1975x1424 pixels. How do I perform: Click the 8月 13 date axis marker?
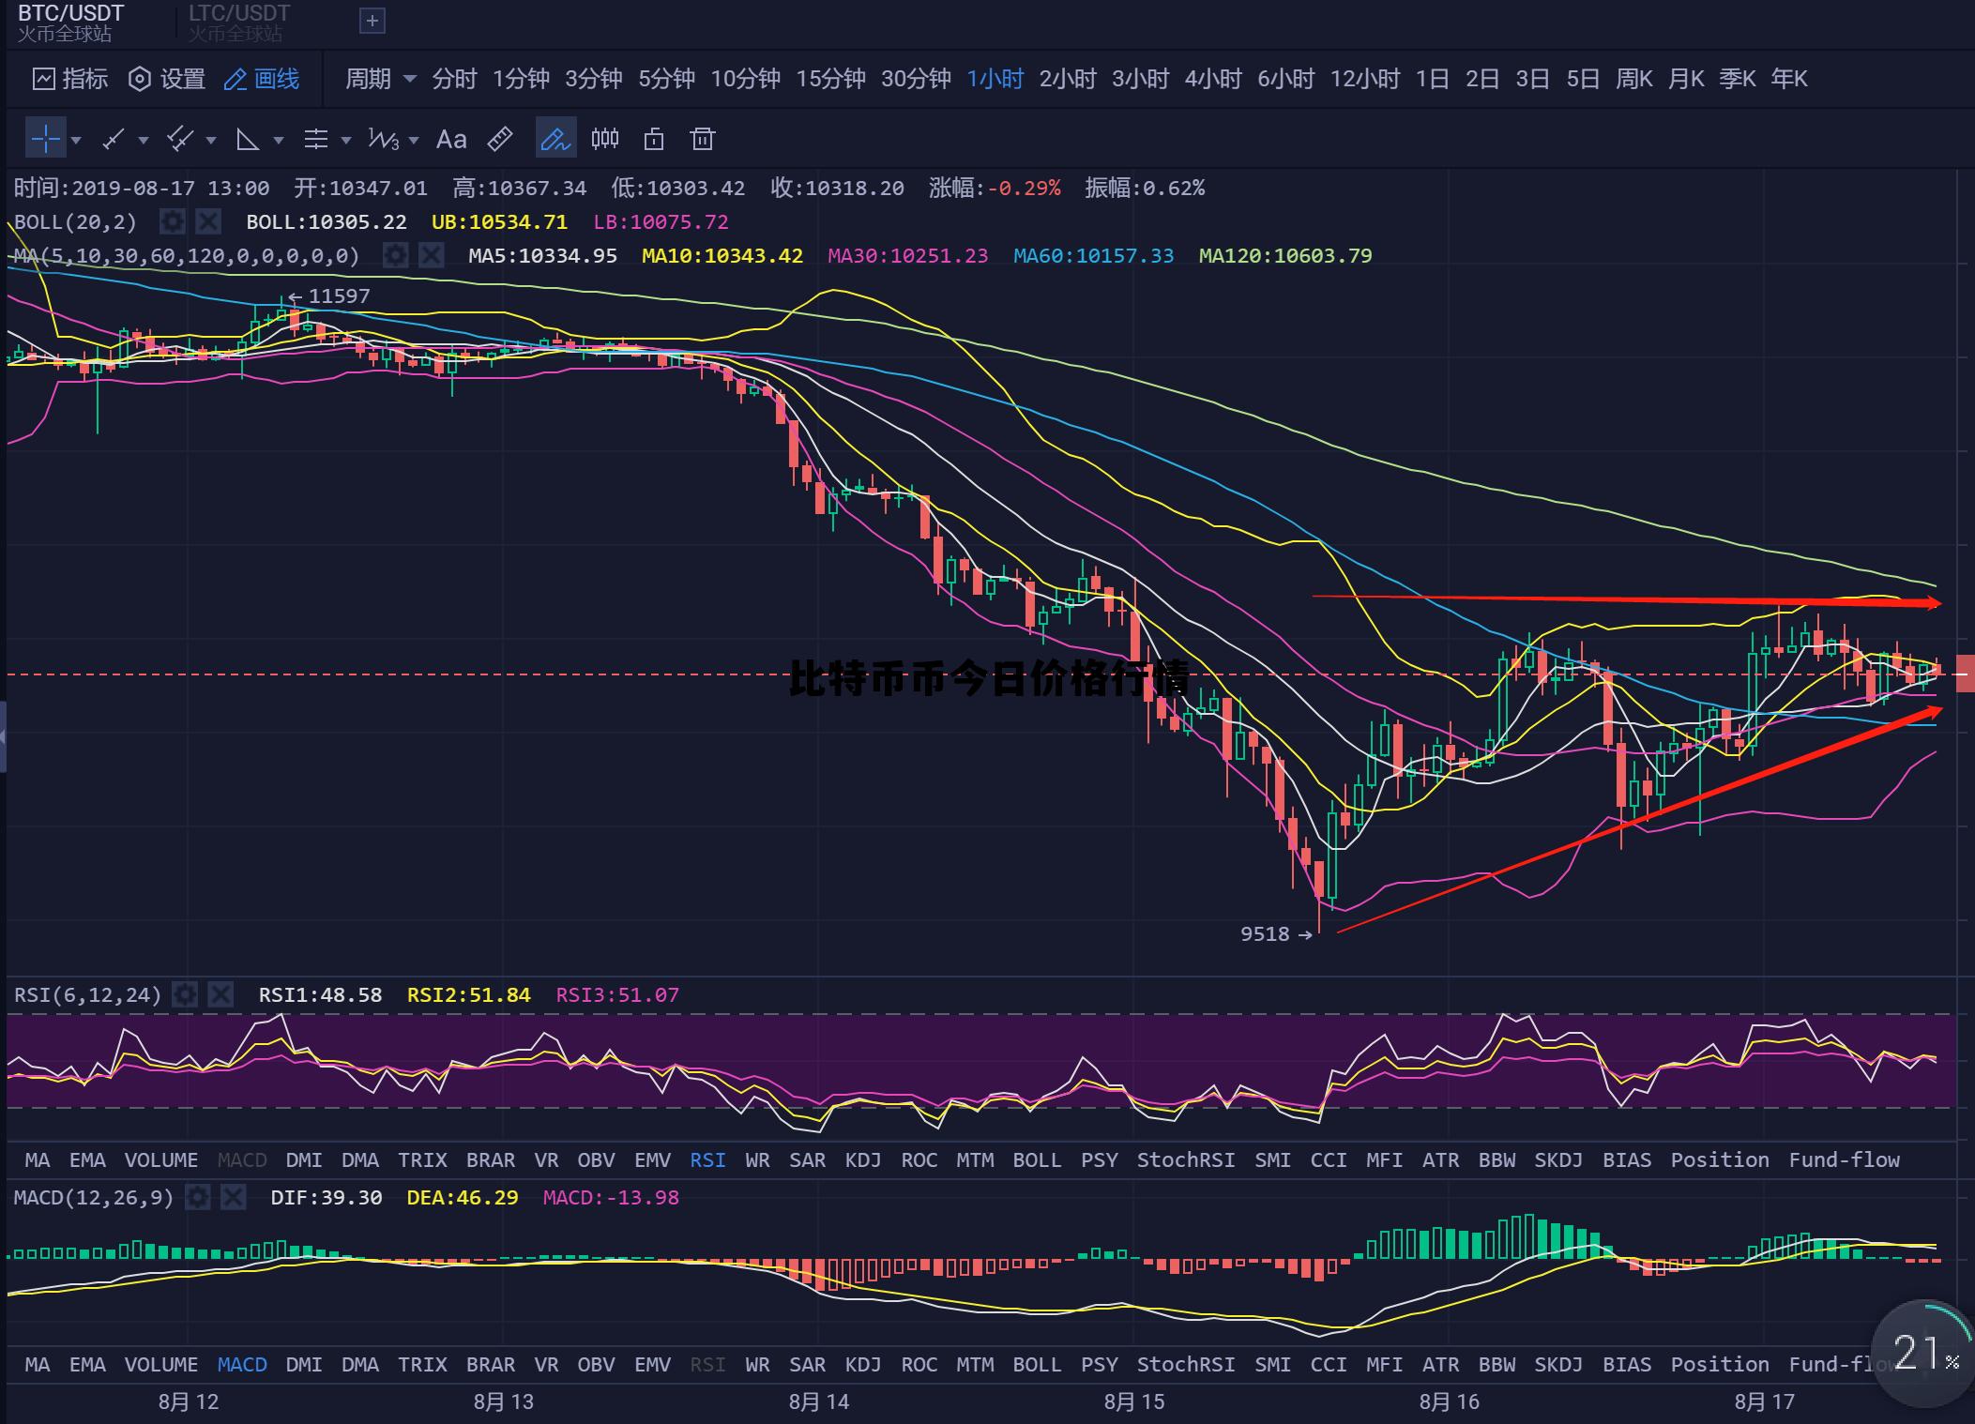click(x=504, y=1402)
